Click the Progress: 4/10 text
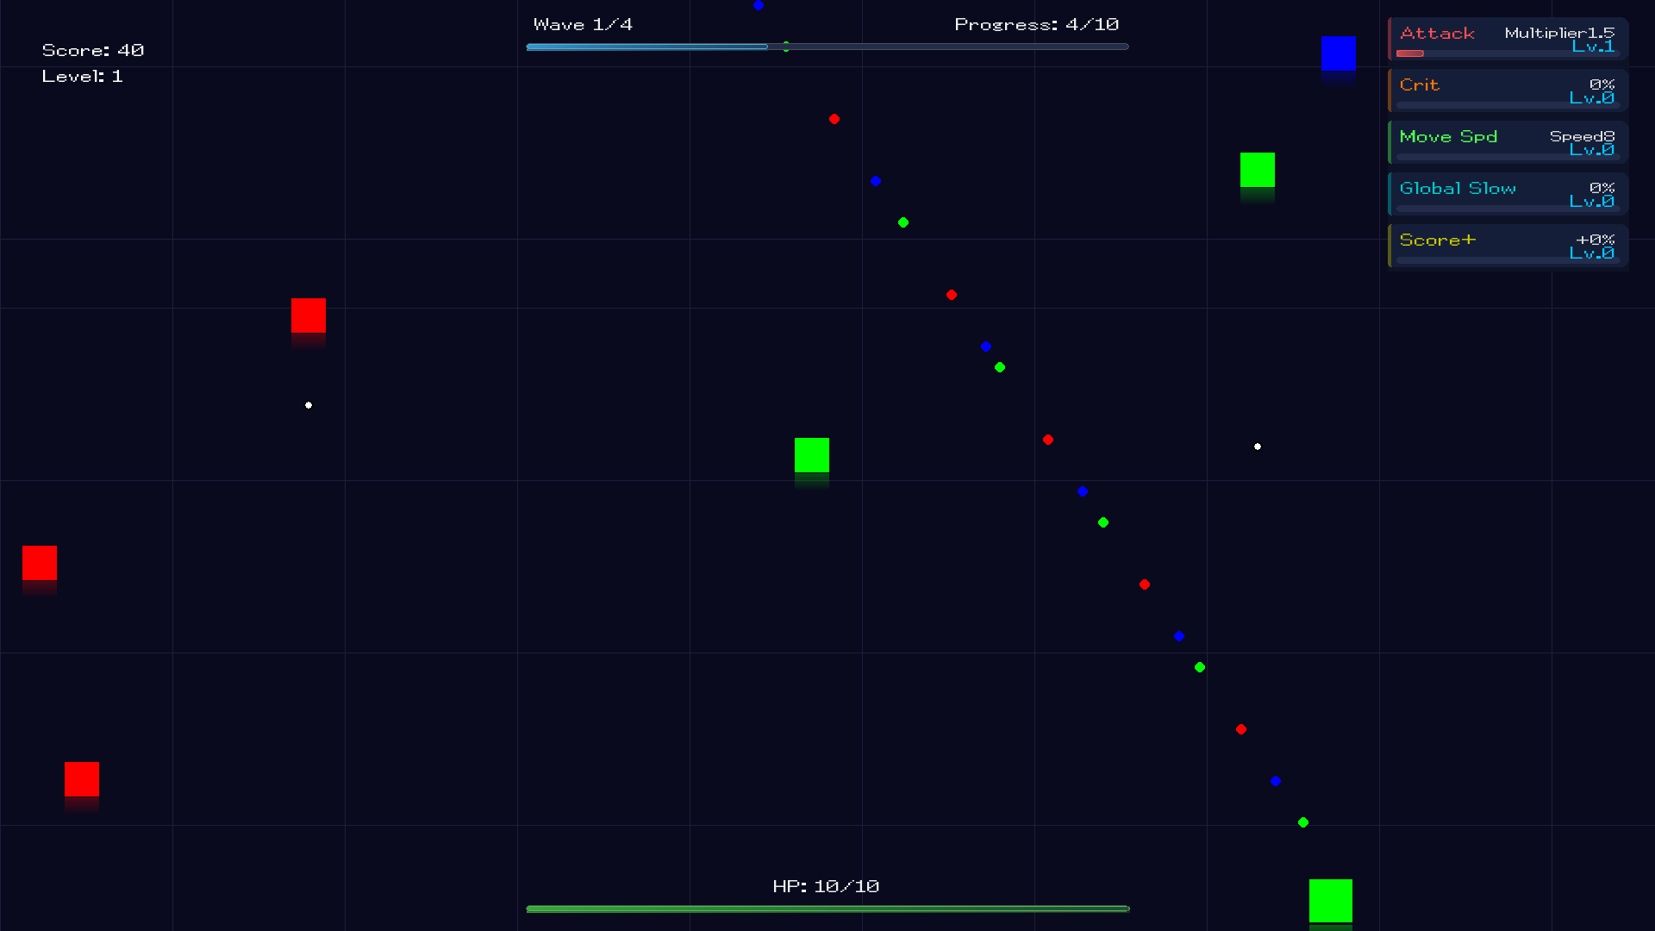1655x931 pixels. (x=1036, y=25)
